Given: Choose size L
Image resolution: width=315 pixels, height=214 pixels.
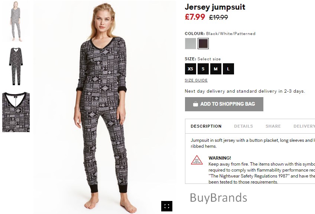Looking at the screenshot, I should (x=228, y=69).
